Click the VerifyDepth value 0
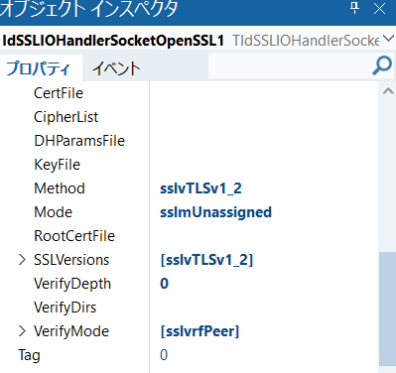This screenshot has width=396, height=373. coord(164,284)
